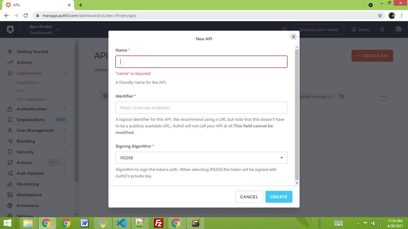This screenshot has width=408, height=229.
Task: Open the touch keyboard tray icon
Action: coord(338,223)
